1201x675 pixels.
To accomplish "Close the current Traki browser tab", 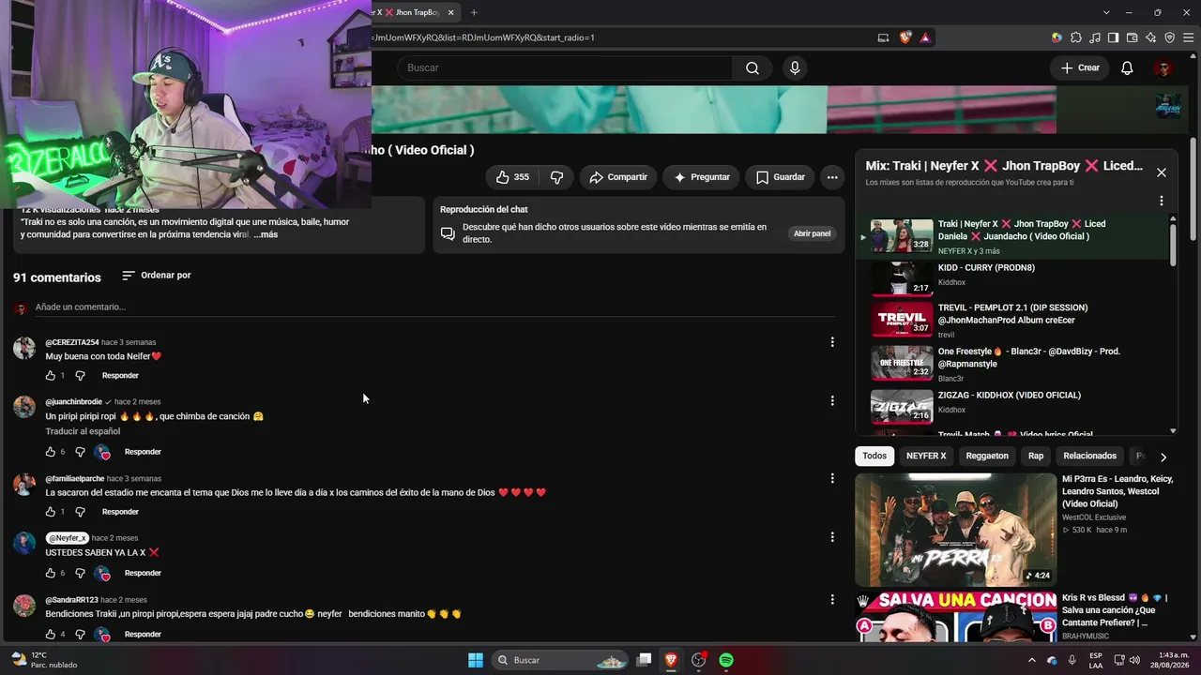I will [x=450, y=12].
